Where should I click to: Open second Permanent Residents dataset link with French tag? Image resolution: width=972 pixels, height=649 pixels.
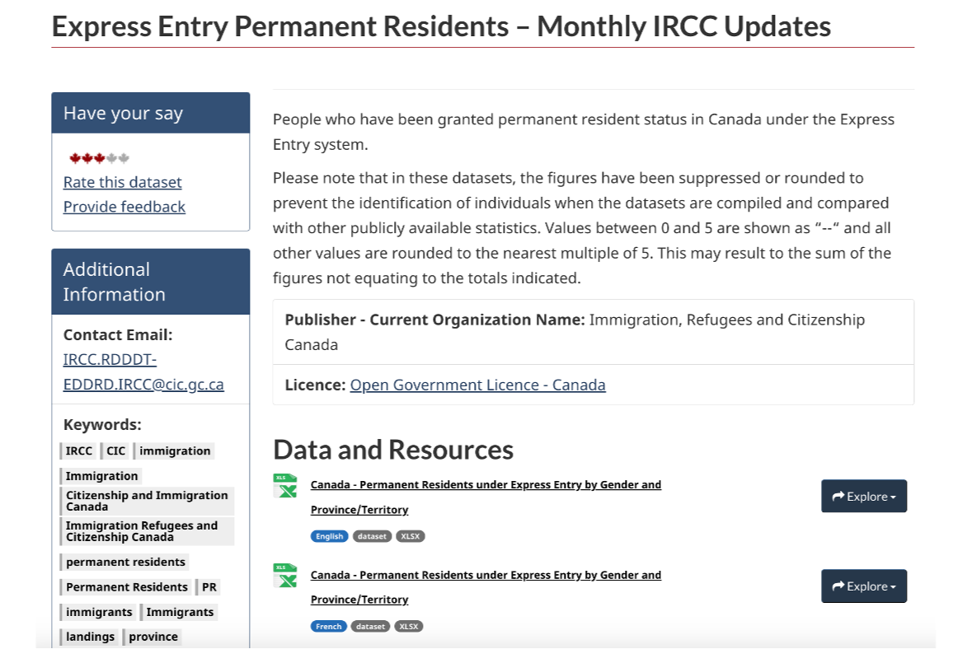click(x=486, y=586)
